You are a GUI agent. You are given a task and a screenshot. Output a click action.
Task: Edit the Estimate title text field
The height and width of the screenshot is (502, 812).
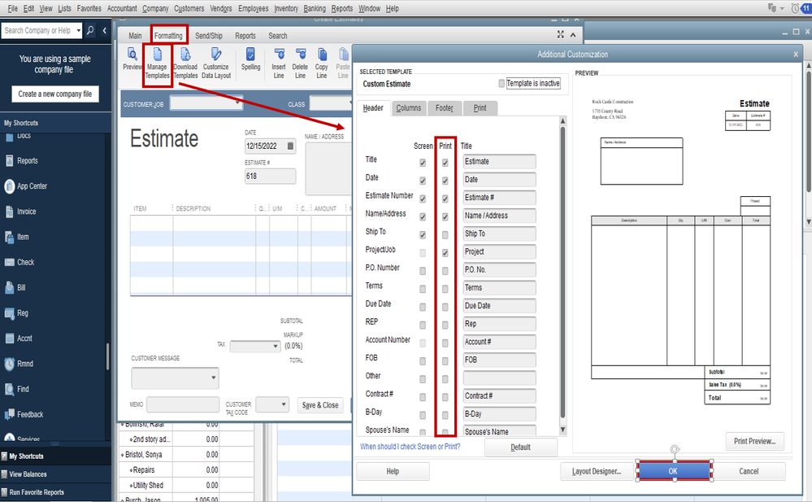tap(499, 161)
